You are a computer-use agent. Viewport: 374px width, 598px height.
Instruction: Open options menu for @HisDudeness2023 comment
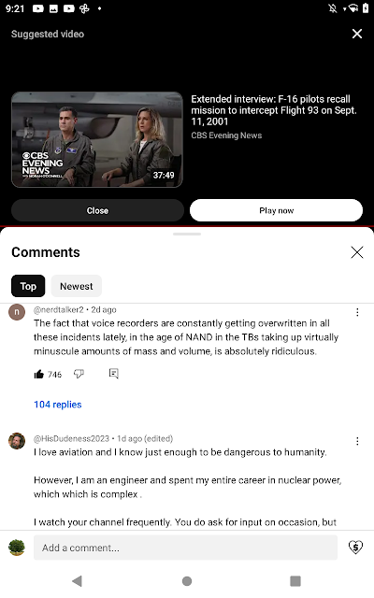pos(357,441)
